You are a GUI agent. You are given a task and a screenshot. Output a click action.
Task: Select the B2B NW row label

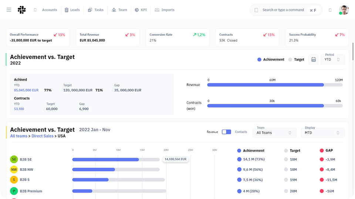[27, 170]
